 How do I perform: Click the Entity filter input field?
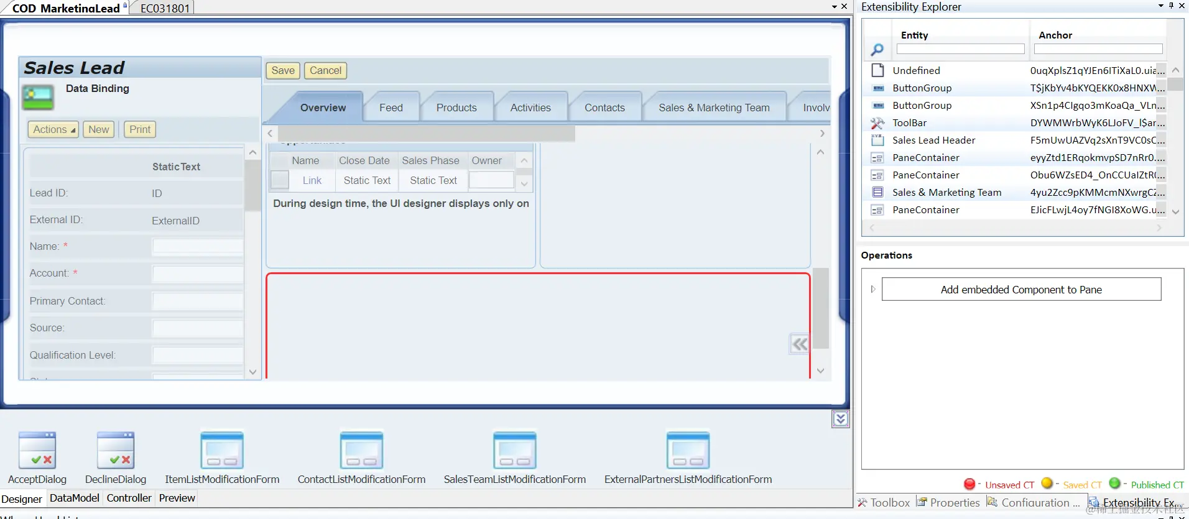pyautogui.click(x=960, y=48)
